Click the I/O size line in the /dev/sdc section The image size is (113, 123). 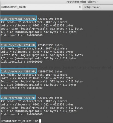coord(39,85)
